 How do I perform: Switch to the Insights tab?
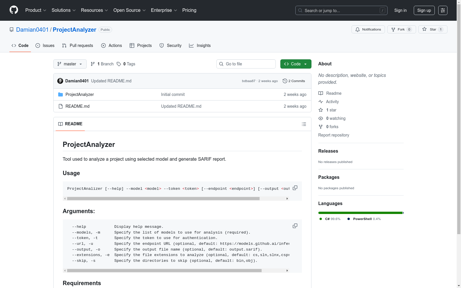click(200, 46)
